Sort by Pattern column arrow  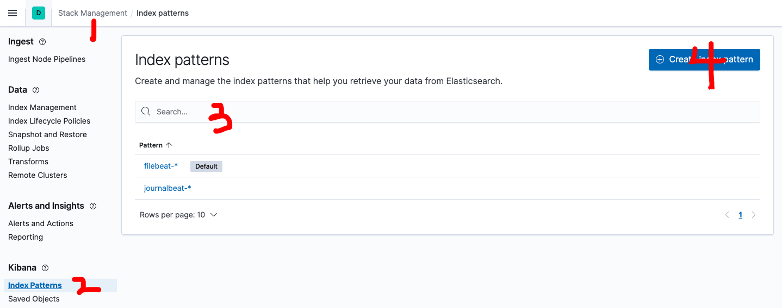coord(169,145)
